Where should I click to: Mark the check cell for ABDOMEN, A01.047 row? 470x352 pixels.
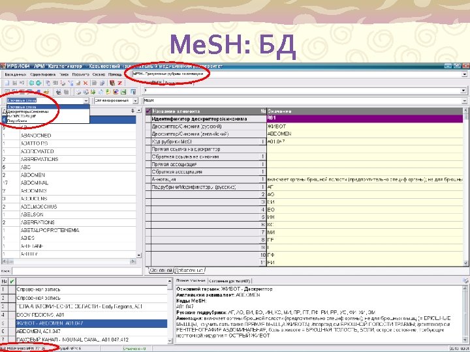(12, 331)
